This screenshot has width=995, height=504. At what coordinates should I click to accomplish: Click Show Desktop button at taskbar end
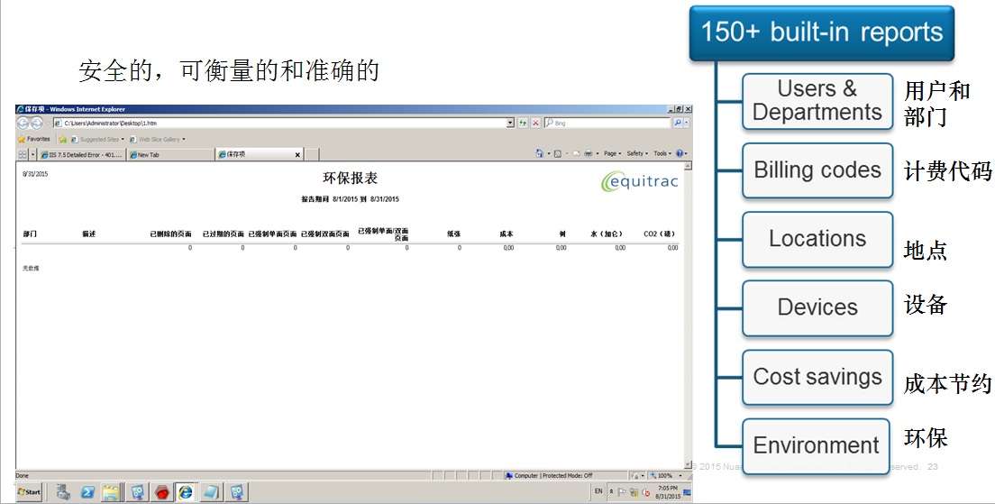click(687, 492)
